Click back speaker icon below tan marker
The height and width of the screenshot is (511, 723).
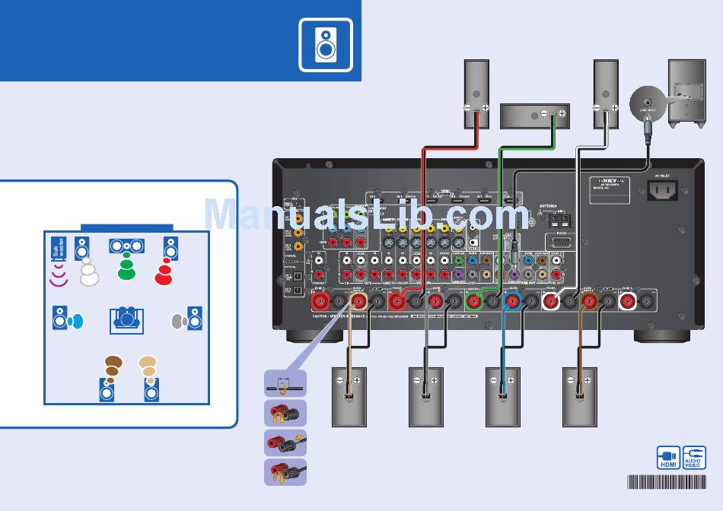(151, 390)
